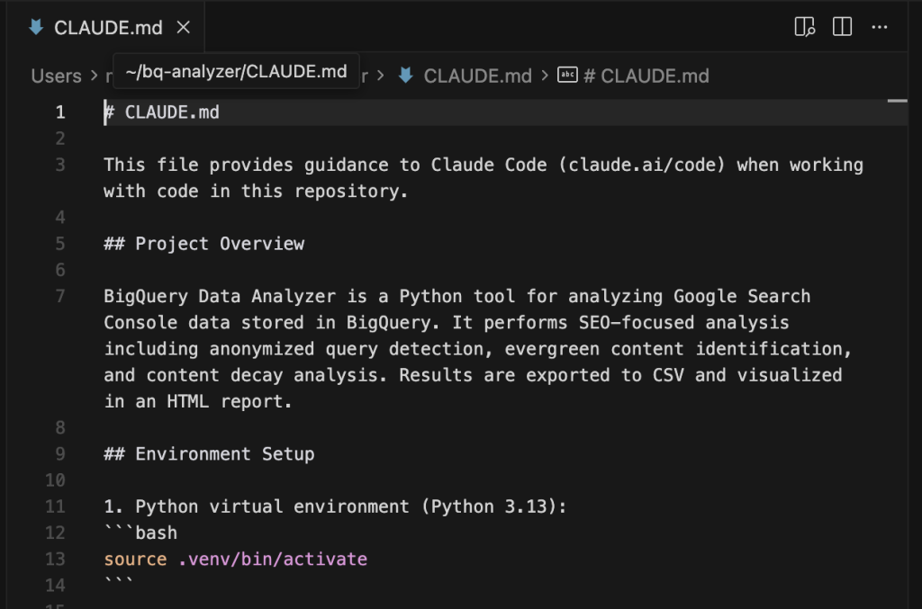
Task: Open the More Actions ellipsis menu
Action: click(x=880, y=27)
